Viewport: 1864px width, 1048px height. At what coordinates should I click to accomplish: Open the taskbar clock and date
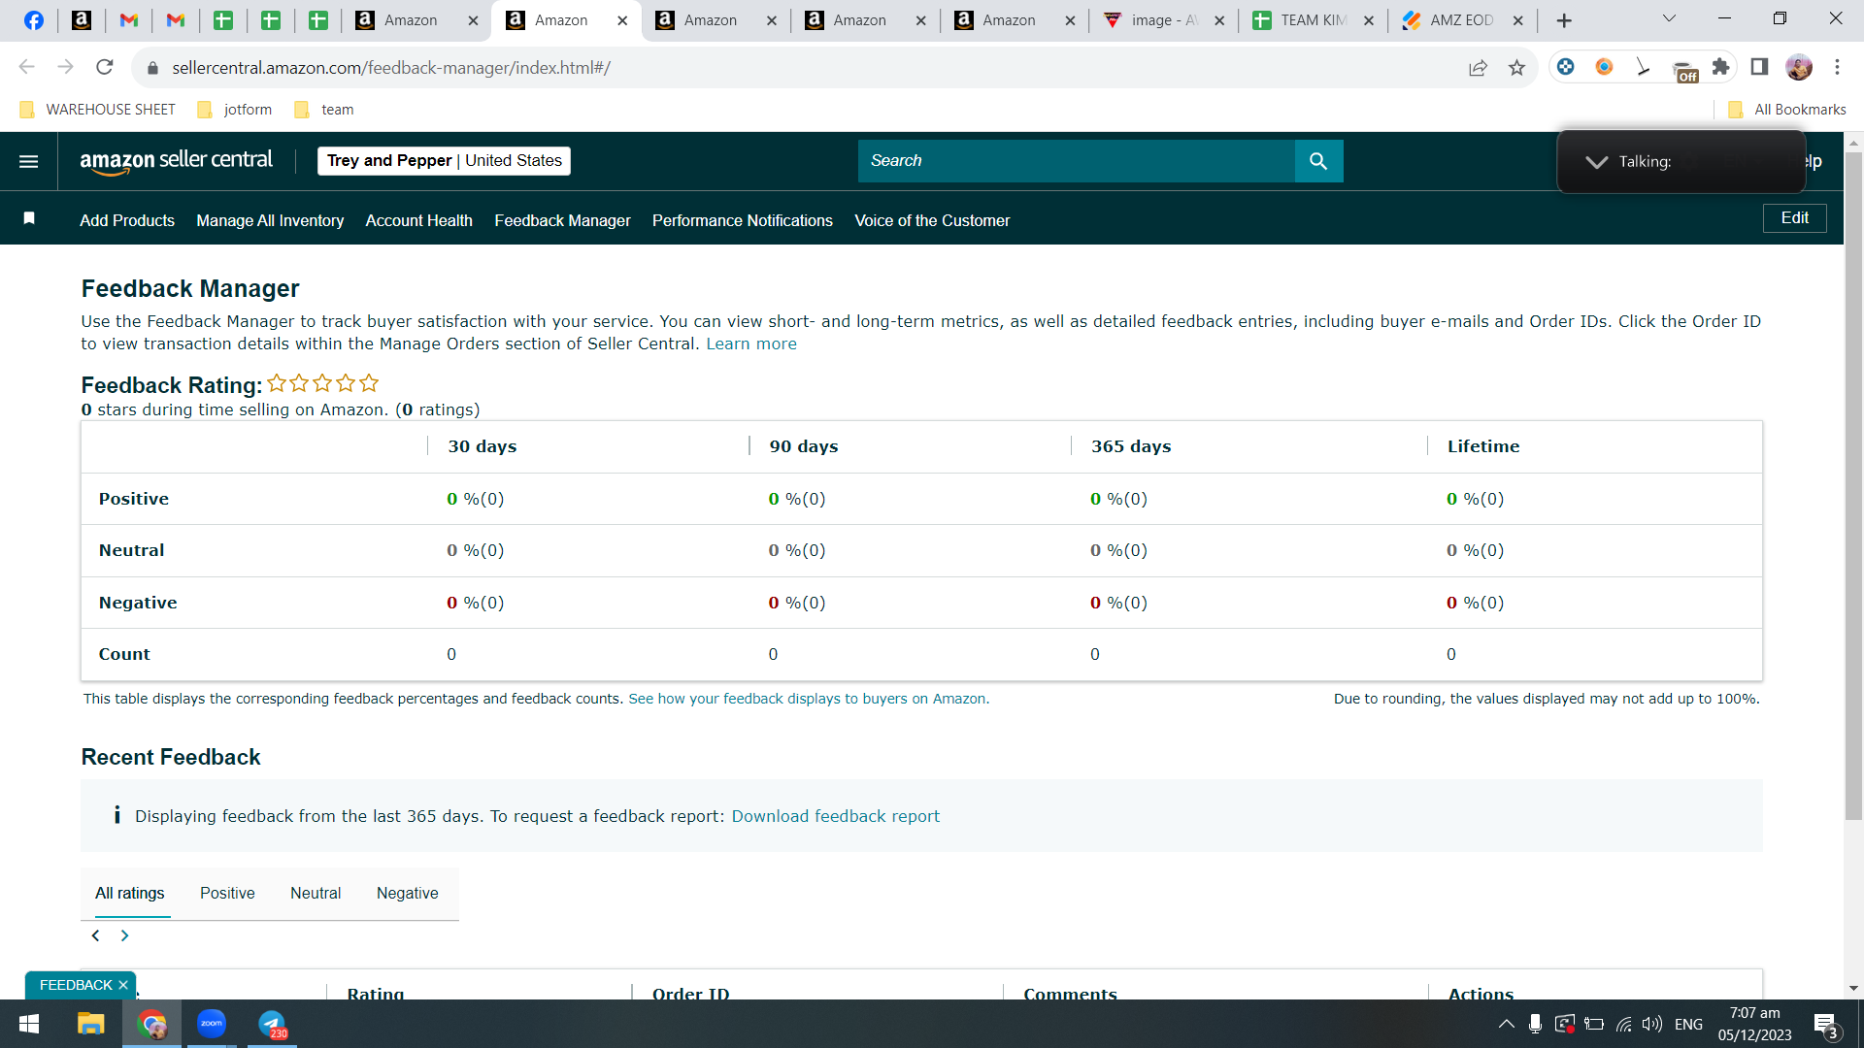1754,1024
